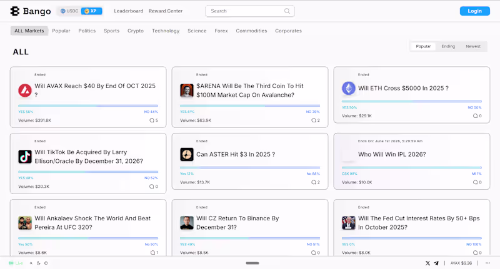This screenshot has width=500, height=269.
Task: Click the ASTER coin logo icon
Action: click(186, 154)
